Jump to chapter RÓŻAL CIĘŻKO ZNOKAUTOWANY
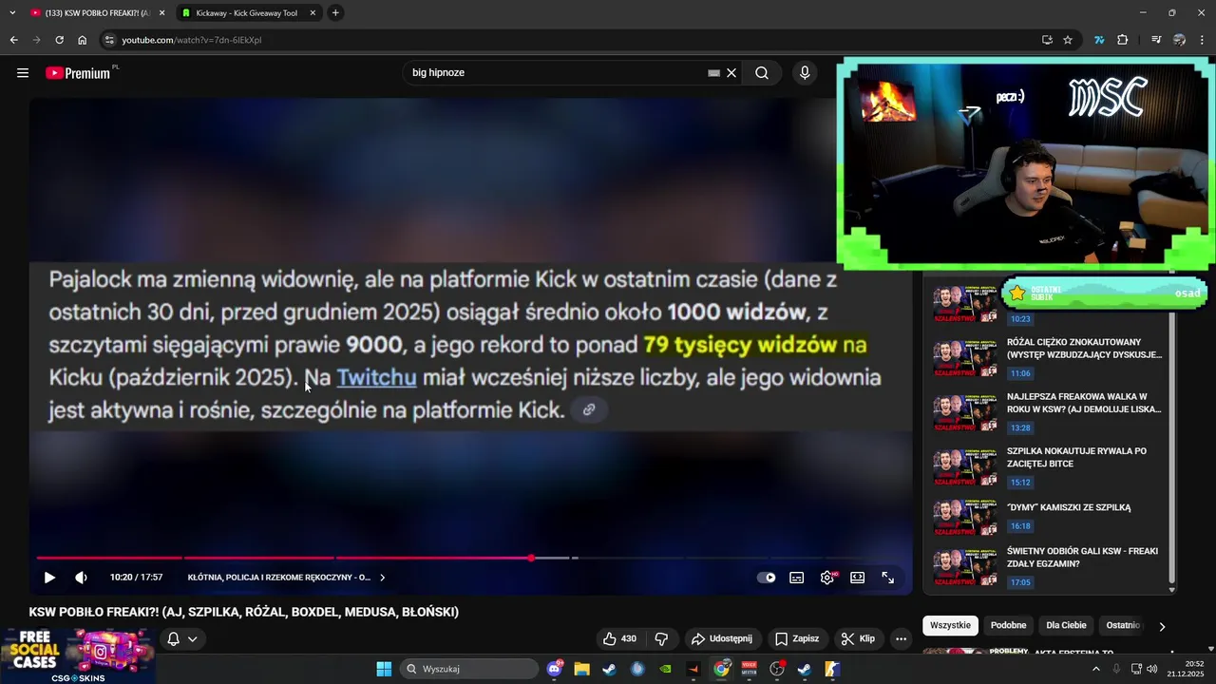Image resolution: width=1216 pixels, height=684 pixels. pos(1084,348)
